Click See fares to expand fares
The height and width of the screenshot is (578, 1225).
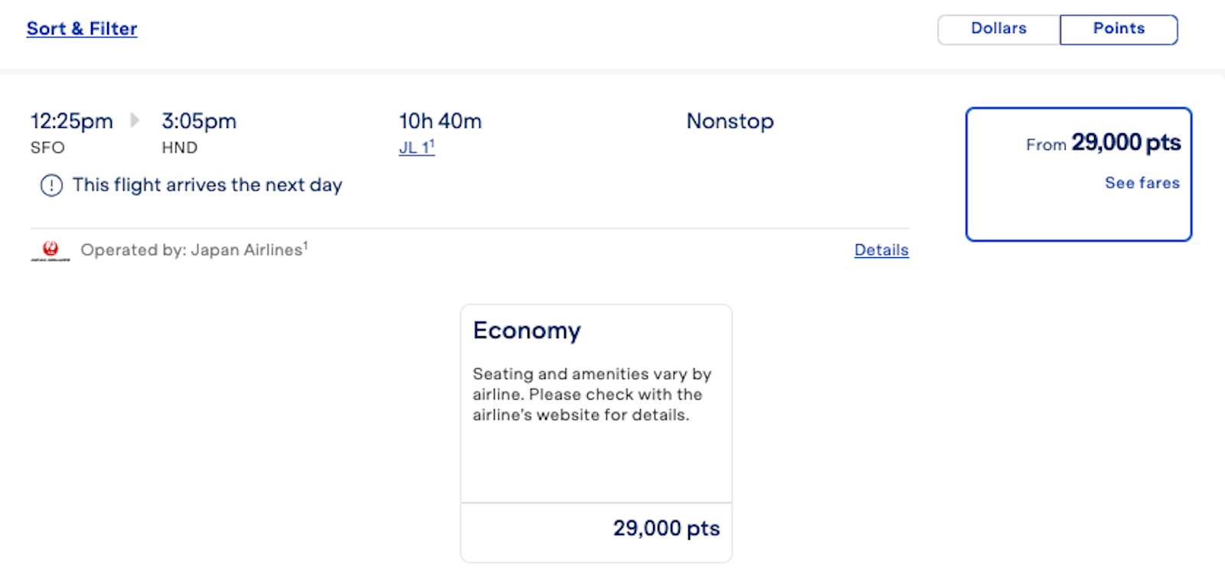[x=1142, y=183]
